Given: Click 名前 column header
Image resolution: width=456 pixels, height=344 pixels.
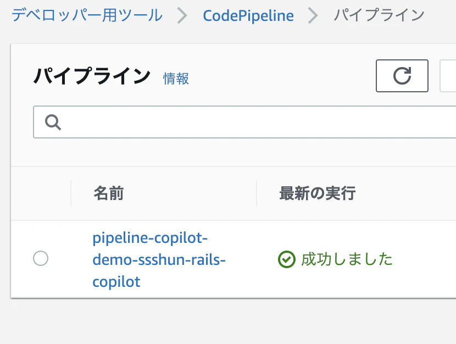Looking at the screenshot, I should point(109,193).
